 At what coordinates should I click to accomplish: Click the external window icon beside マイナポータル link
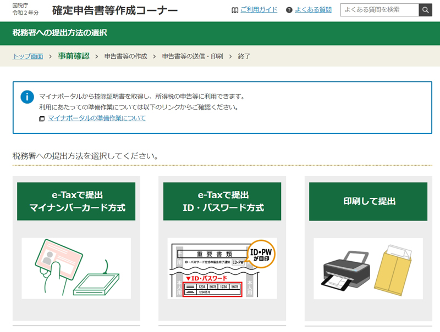tap(42, 119)
